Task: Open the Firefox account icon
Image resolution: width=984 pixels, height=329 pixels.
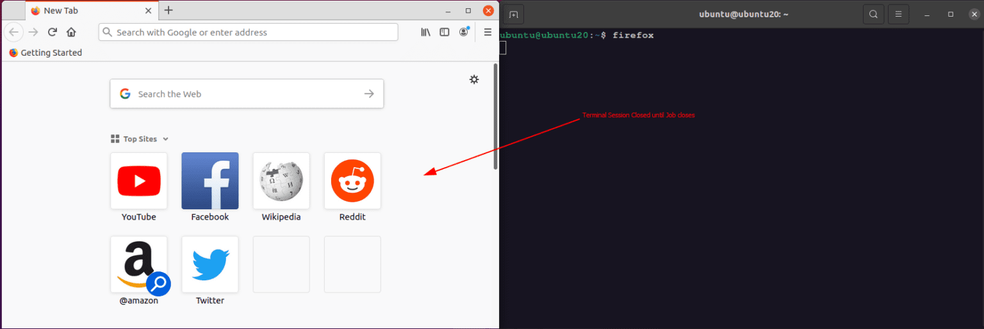Action: [x=464, y=32]
